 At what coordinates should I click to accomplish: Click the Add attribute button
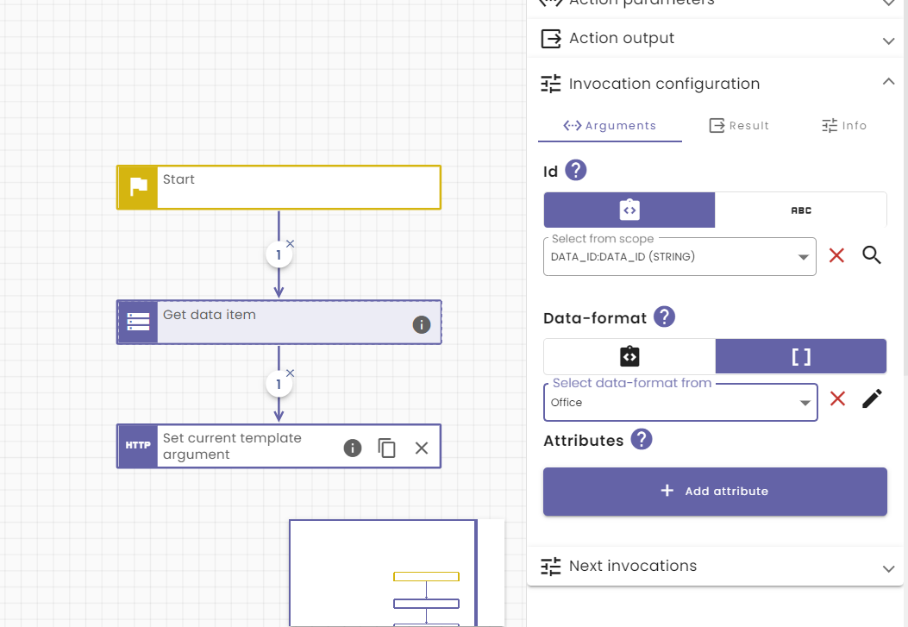[714, 491]
